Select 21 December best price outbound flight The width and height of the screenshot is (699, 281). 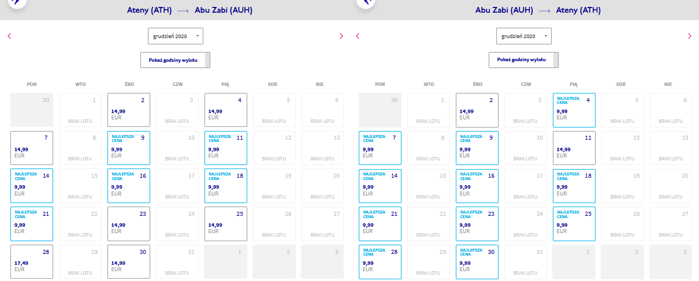tap(32, 223)
